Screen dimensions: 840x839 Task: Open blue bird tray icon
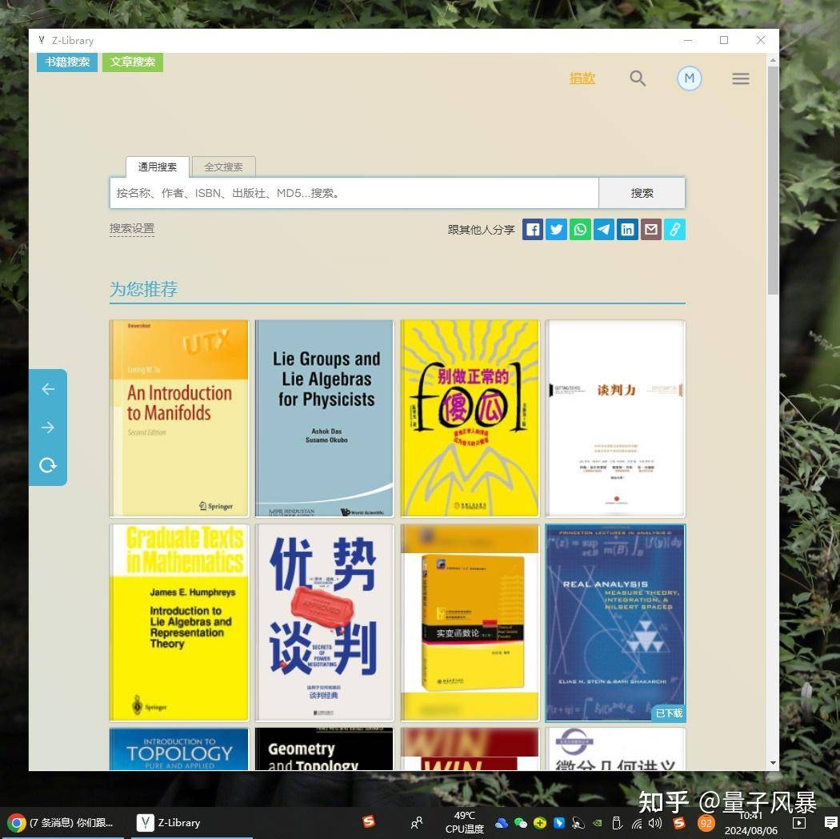point(558,823)
